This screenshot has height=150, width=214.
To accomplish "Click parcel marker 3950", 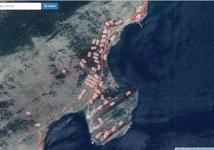I will pyautogui.click(x=91, y=86).
